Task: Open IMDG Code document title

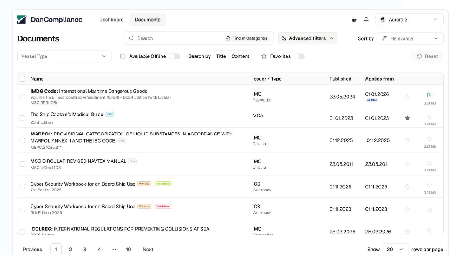Action: [89, 92]
